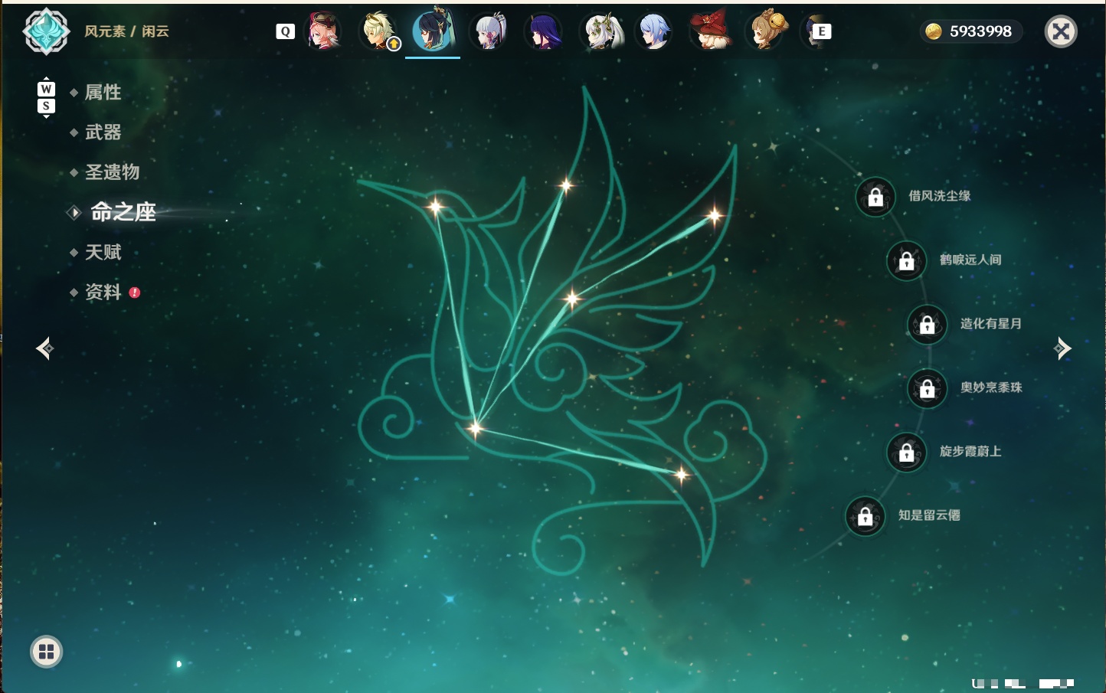The image size is (1106, 693).
Task: Choose the purple-haired character portrait
Action: click(544, 31)
